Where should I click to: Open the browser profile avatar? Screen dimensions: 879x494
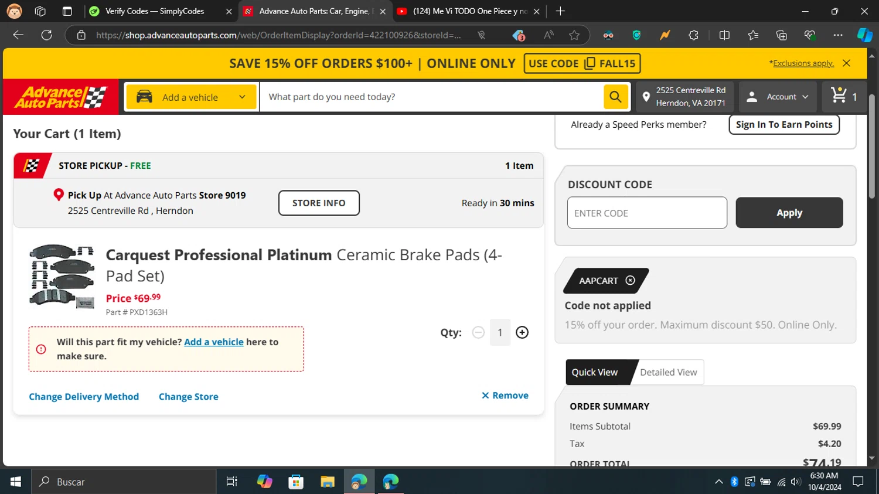tap(14, 11)
